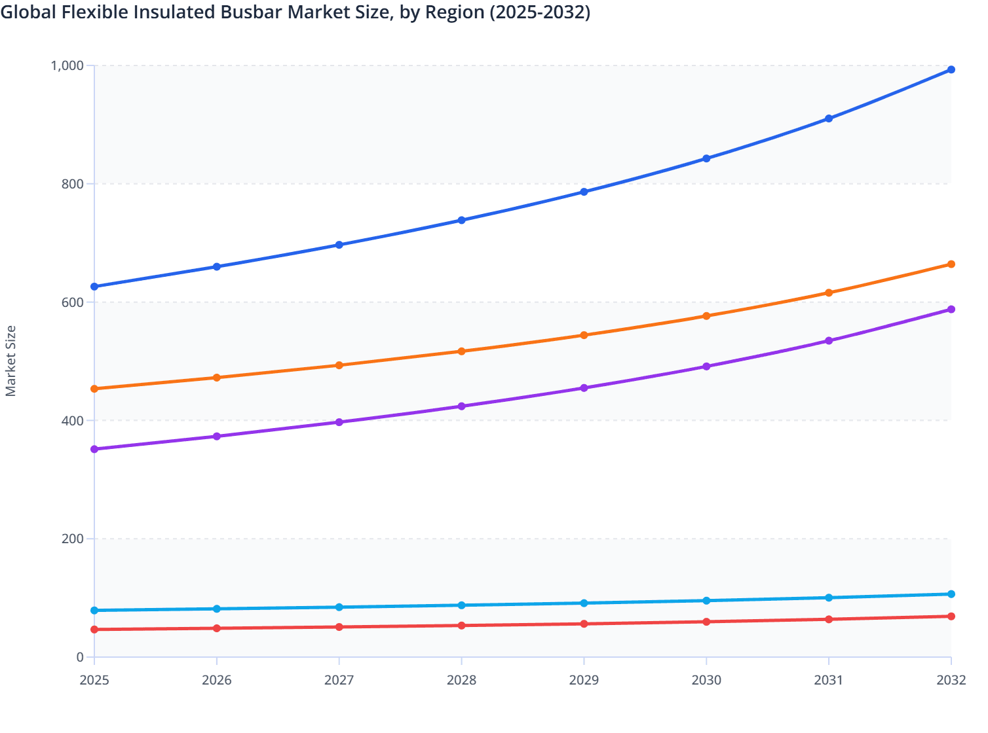Click the red line's 2031 data point

[x=829, y=619]
